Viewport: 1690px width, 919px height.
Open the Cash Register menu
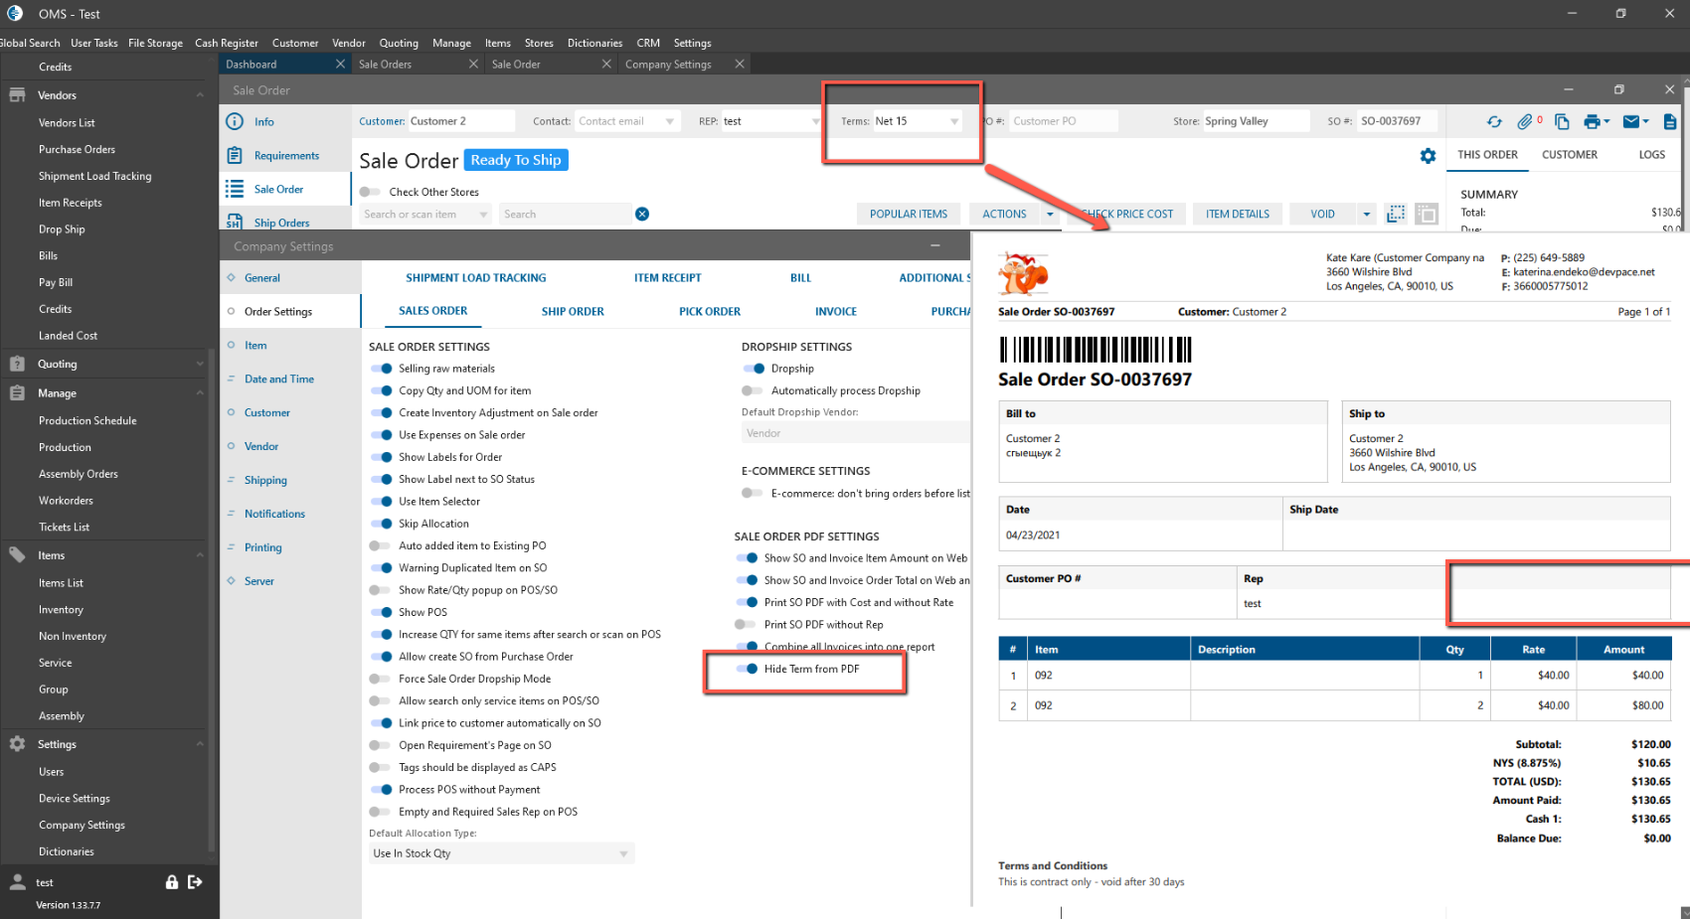[x=227, y=43]
